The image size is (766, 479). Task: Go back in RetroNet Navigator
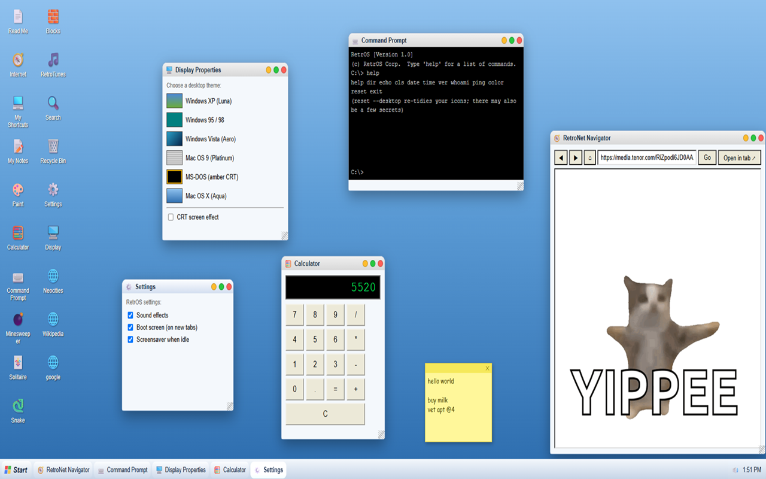[x=561, y=157]
